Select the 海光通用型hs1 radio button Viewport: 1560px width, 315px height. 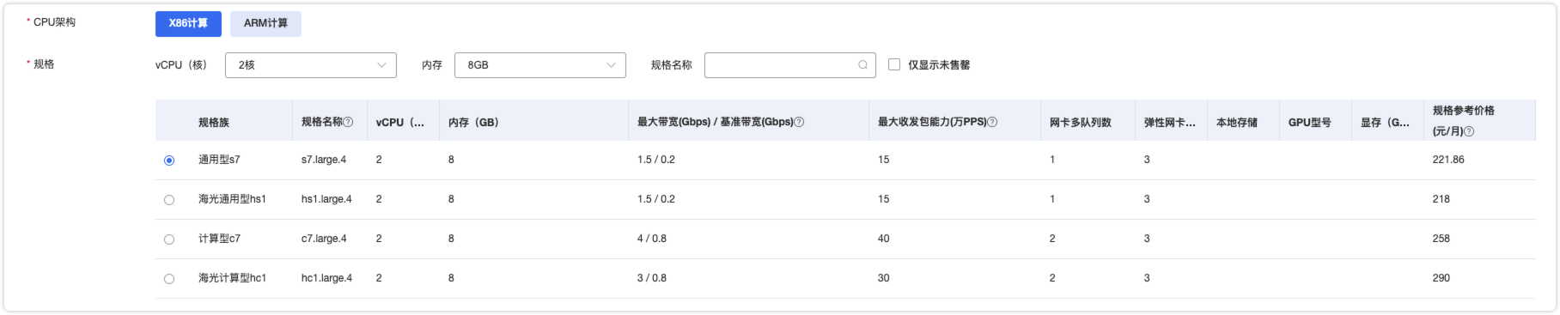click(169, 200)
